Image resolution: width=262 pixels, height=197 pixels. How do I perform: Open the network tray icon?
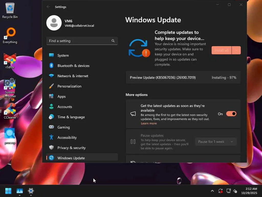pos(228,191)
